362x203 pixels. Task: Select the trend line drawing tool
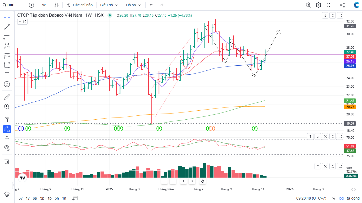point(7,27)
